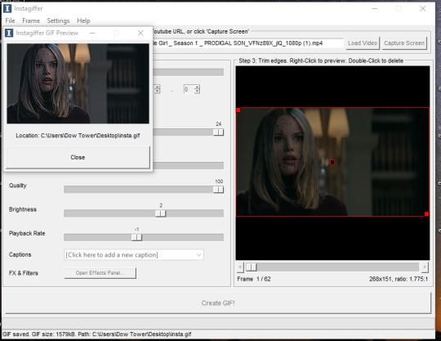Open the Settings menu
441x341 pixels.
pos(58,20)
